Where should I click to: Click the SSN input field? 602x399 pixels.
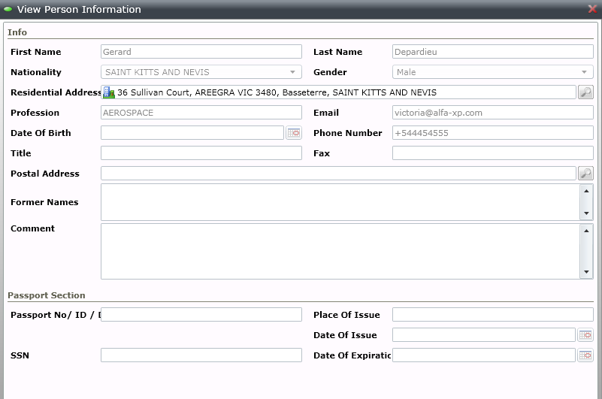(x=201, y=355)
